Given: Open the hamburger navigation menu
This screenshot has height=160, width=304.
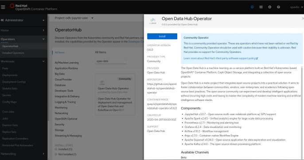Looking at the screenshot, I should coord(3,7).
